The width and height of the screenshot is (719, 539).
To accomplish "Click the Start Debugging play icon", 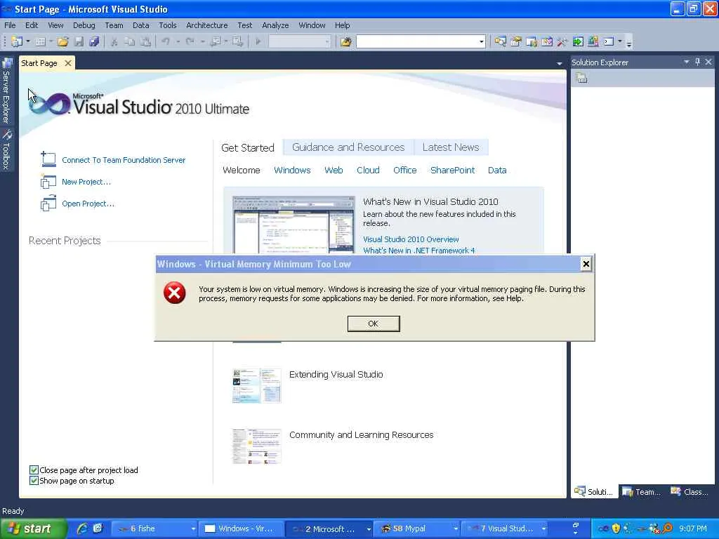I will click(258, 41).
